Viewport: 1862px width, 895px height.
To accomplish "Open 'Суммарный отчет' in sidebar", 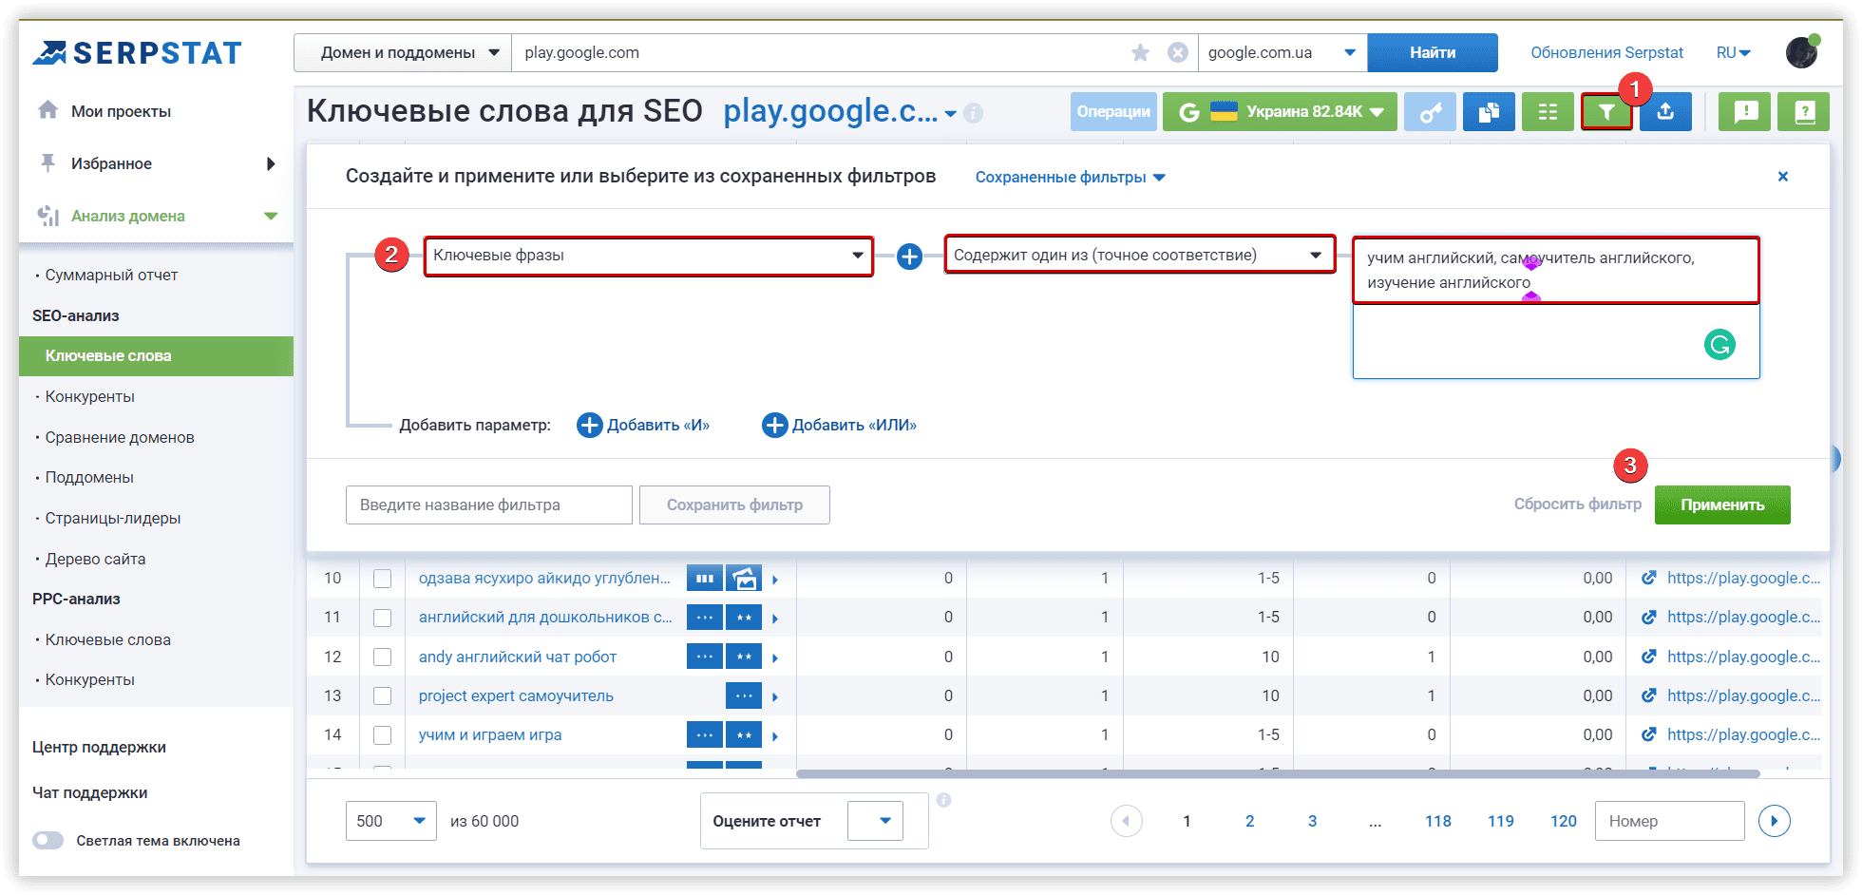I will point(111,275).
